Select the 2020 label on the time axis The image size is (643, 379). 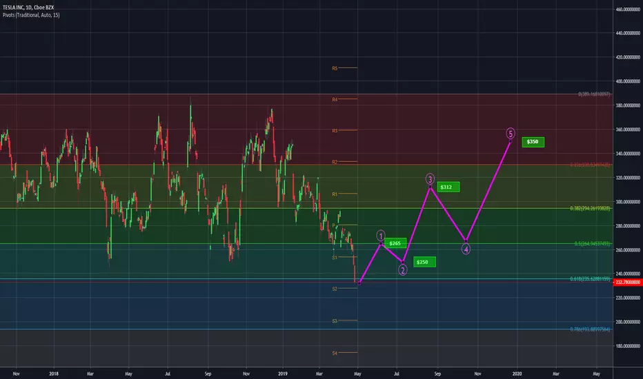pyautogui.click(x=517, y=373)
